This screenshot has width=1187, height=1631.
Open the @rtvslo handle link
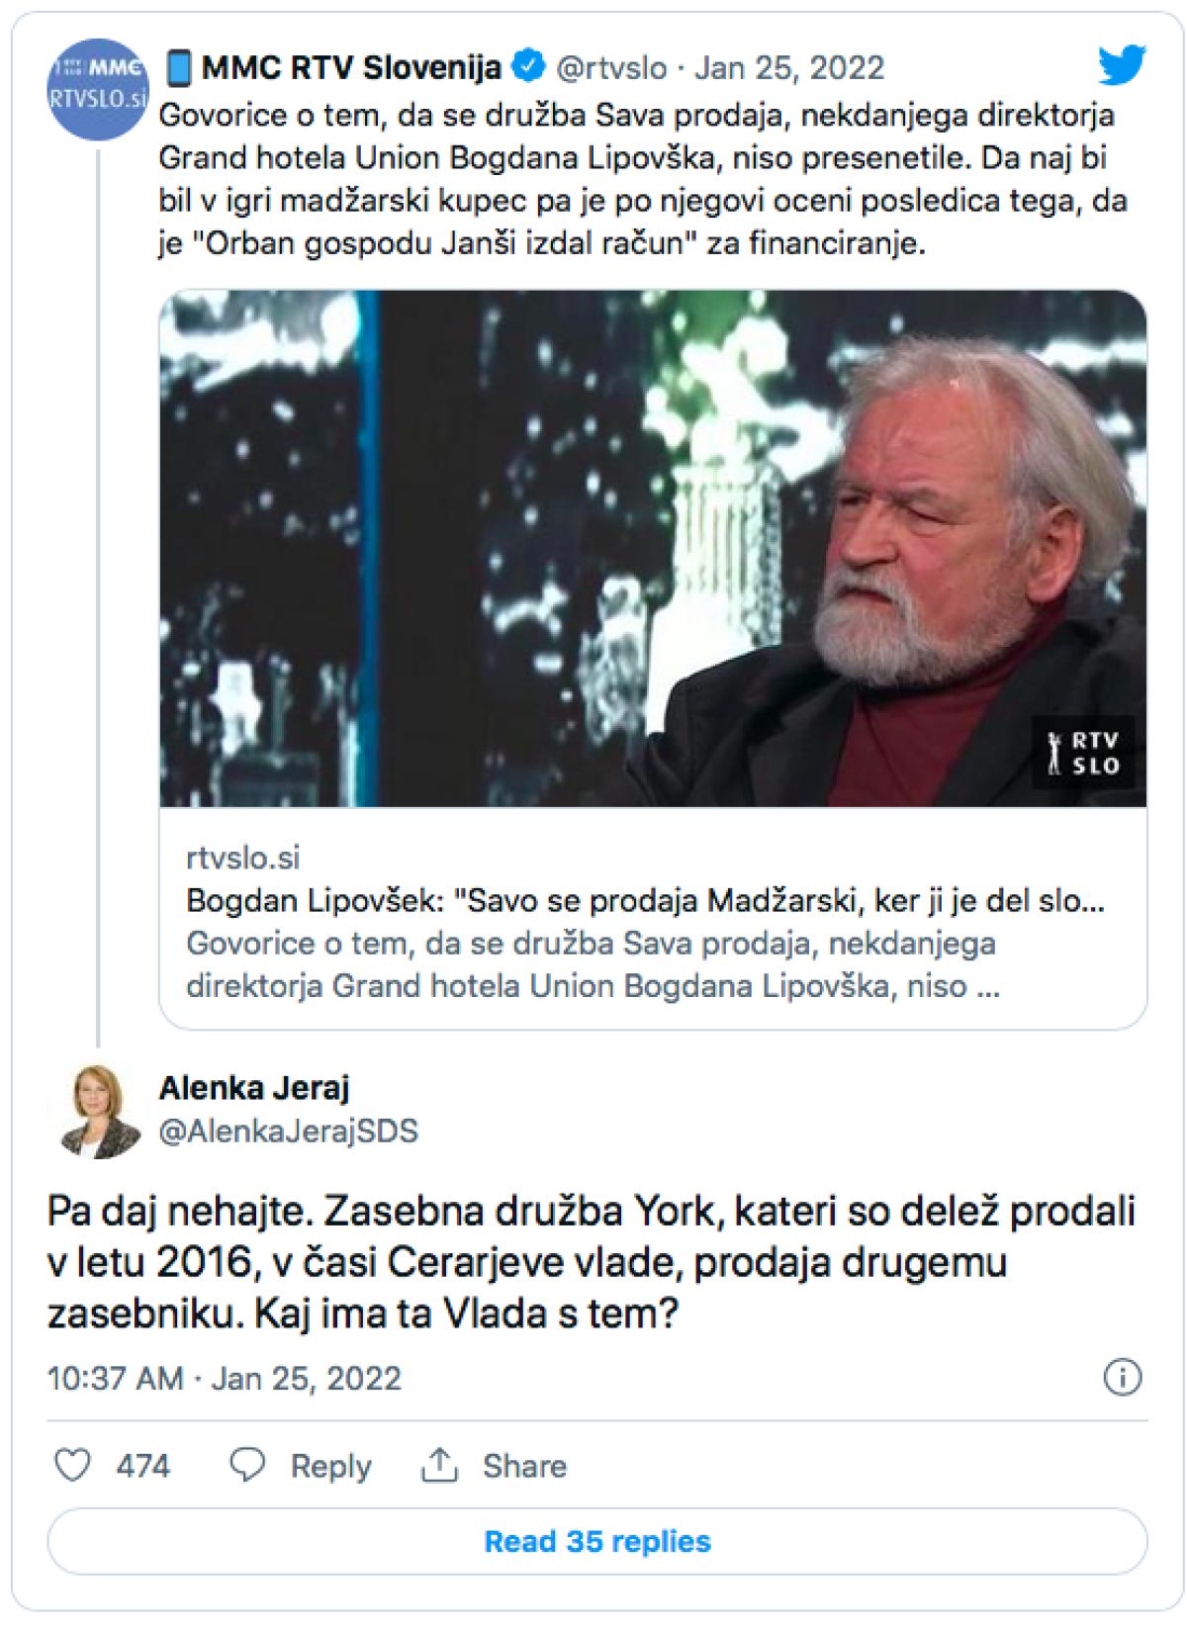[x=611, y=67]
